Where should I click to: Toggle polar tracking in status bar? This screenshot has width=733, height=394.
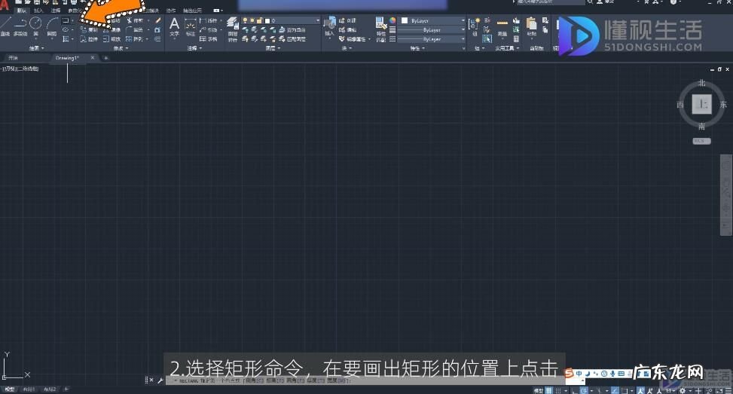click(x=584, y=390)
